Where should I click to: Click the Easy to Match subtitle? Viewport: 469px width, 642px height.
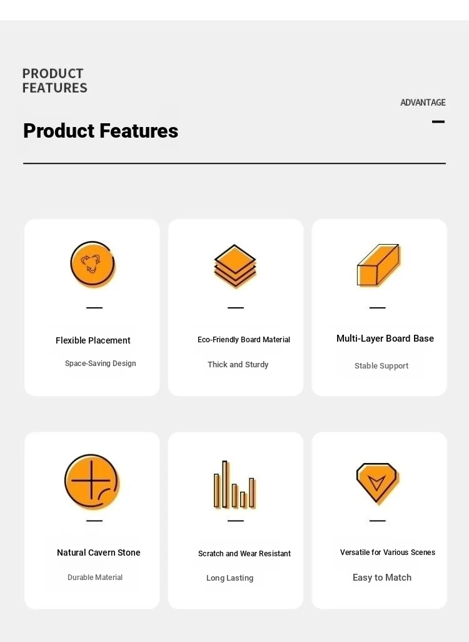pos(382,578)
